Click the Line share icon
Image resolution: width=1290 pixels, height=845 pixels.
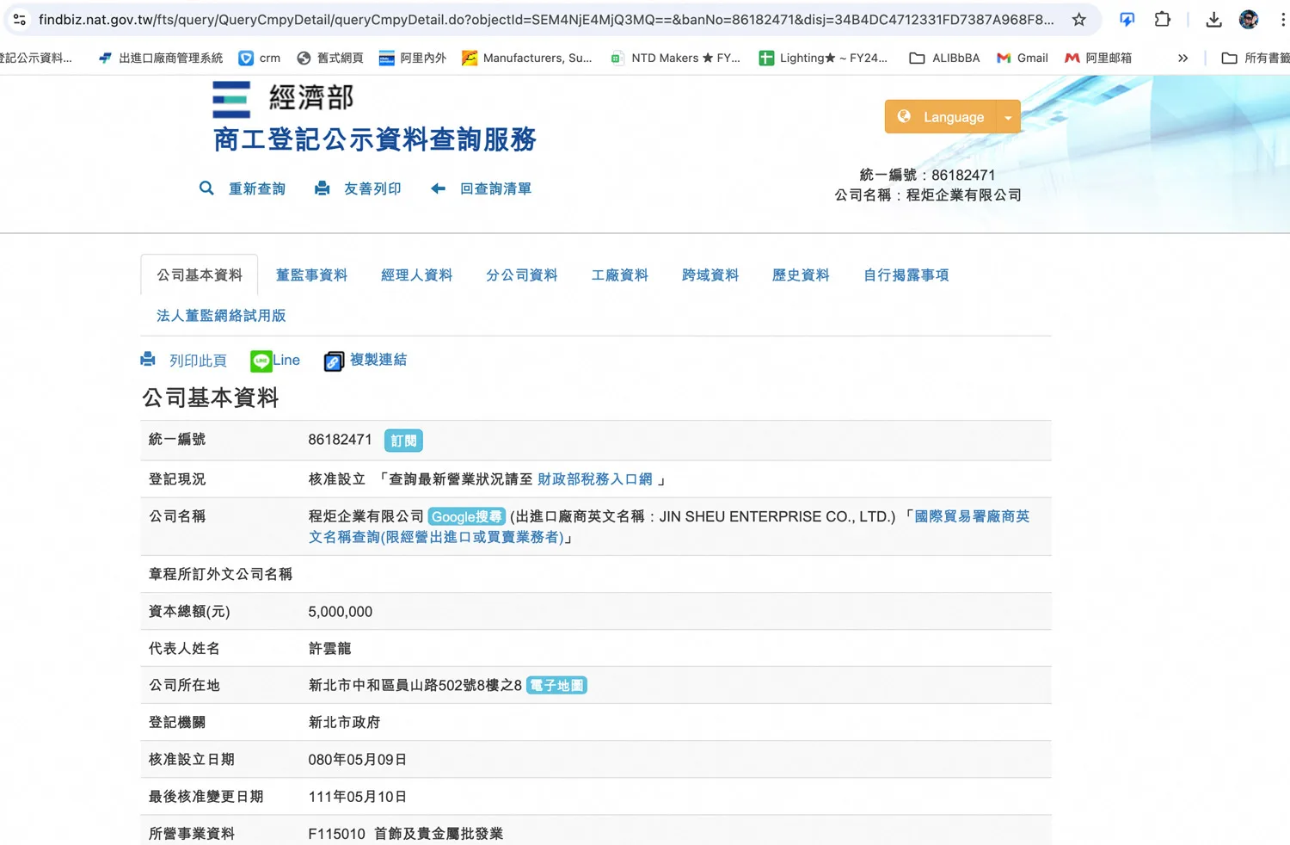[x=261, y=361]
